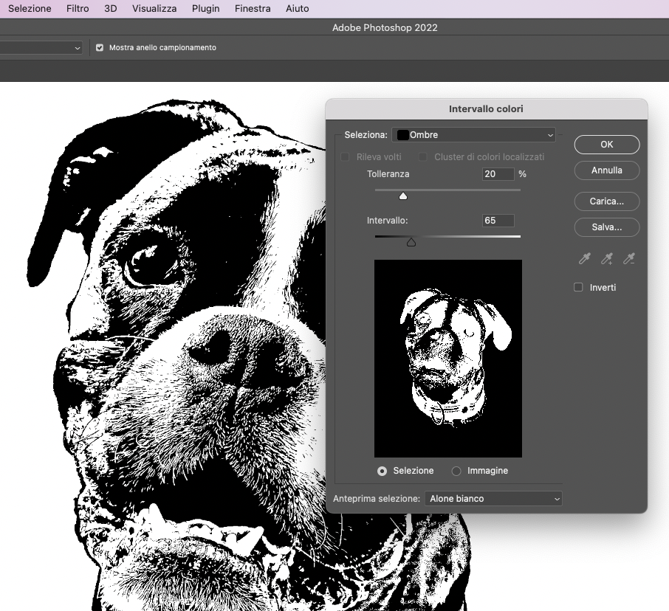Select the Immagine preview radio button
669x611 pixels.
click(456, 471)
